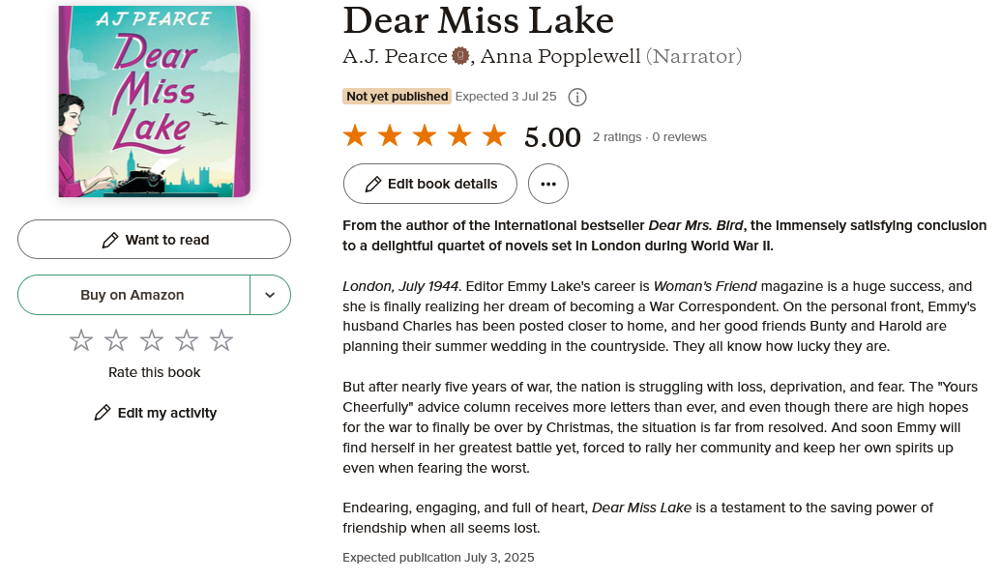Click the fifth orange rating star
The width and height of the screenshot is (1001, 580).
[x=493, y=136]
